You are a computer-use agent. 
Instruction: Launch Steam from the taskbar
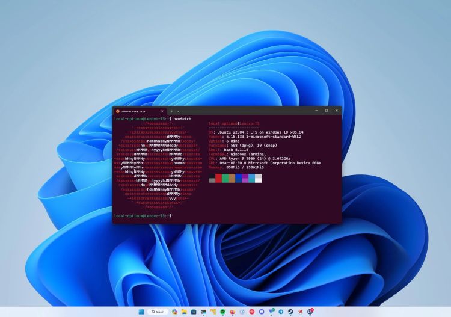tap(290, 312)
